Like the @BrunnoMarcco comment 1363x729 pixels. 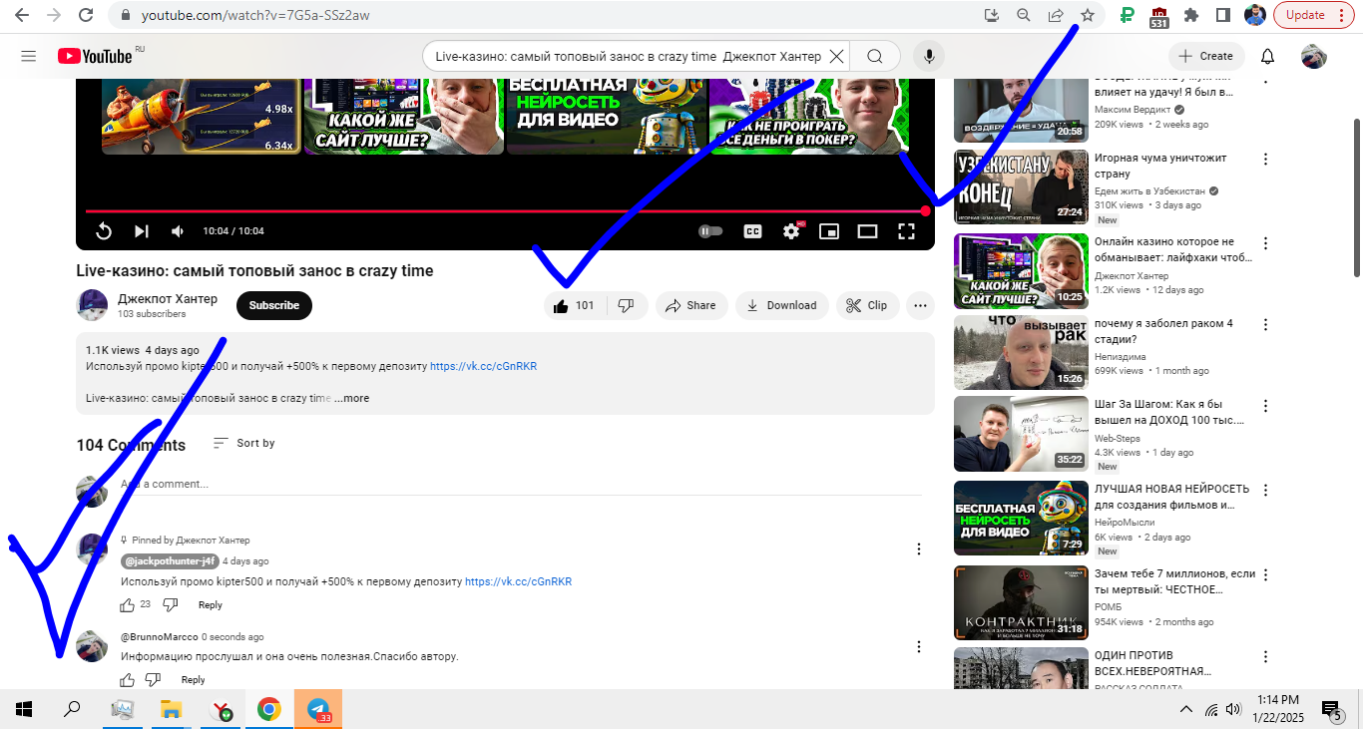(x=128, y=680)
